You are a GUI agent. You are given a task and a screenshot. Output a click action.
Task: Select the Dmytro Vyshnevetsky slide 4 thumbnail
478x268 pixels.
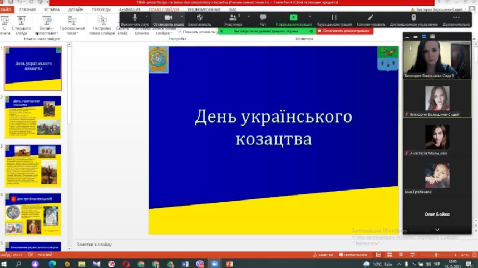(33, 214)
